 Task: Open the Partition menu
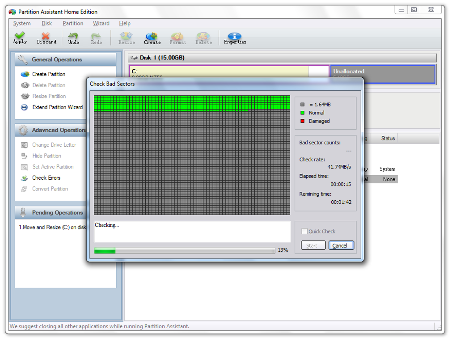tap(73, 23)
